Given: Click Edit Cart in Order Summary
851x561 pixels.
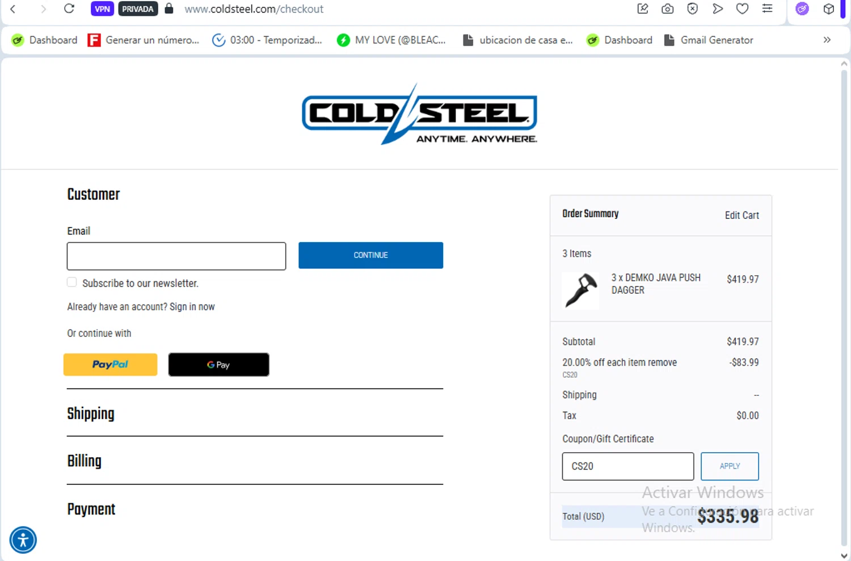Looking at the screenshot, I should pos(742,216).
